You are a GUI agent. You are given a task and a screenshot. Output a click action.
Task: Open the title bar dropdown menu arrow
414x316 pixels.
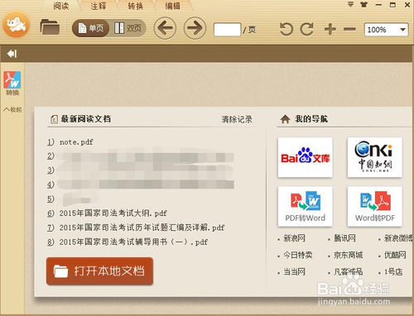click(350, 4)
